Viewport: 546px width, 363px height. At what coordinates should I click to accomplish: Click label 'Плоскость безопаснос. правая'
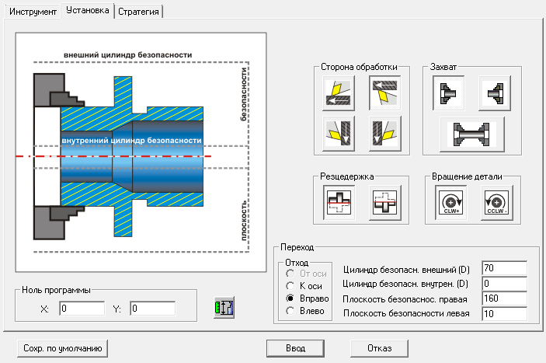point(405,299)
